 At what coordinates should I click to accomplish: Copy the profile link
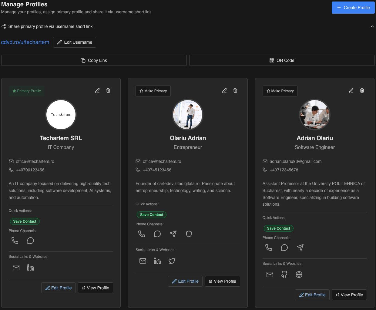point(94,60)
